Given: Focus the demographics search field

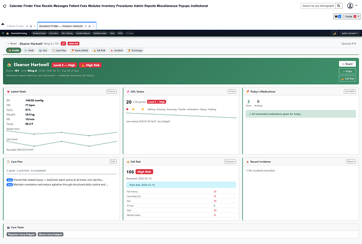Looking at the screenshot, I should click(x=318, y=6).
